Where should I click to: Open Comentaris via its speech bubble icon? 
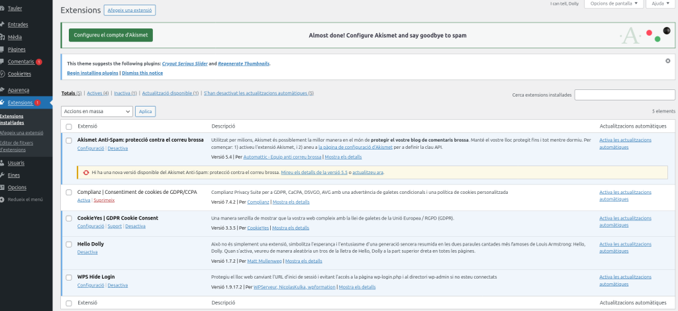tap(3, 62)
